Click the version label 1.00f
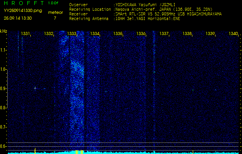Image resolution: width=242 pixels, height=154 pixels. (x=53, y=3)
